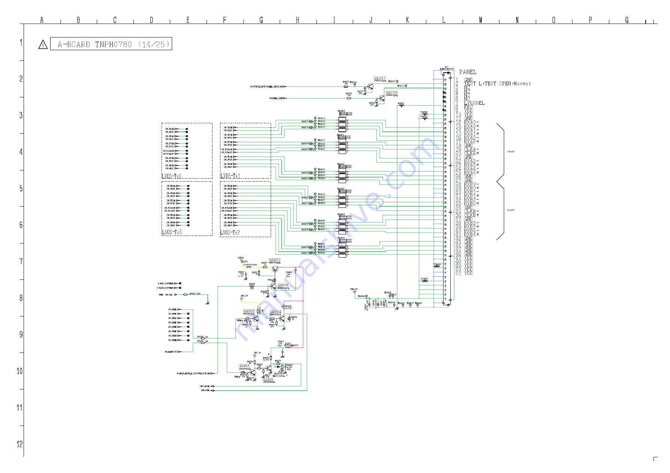
Task: Select the LVDSSEL pin label on the panel connector
Action: (x=474, y=103)
